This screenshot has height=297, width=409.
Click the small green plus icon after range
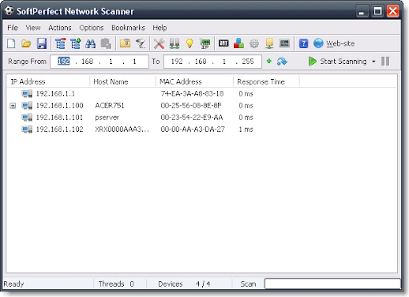pos(269,61)
